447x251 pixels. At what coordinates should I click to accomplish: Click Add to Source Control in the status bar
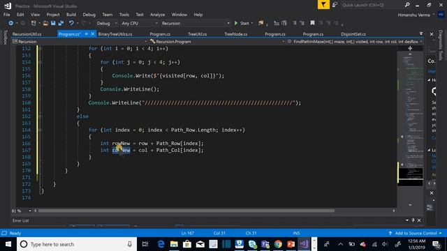[x=416, y=233]
